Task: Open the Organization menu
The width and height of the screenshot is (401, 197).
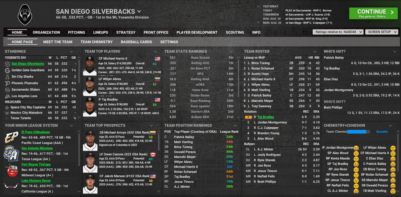Action: (x=46, y=32)
